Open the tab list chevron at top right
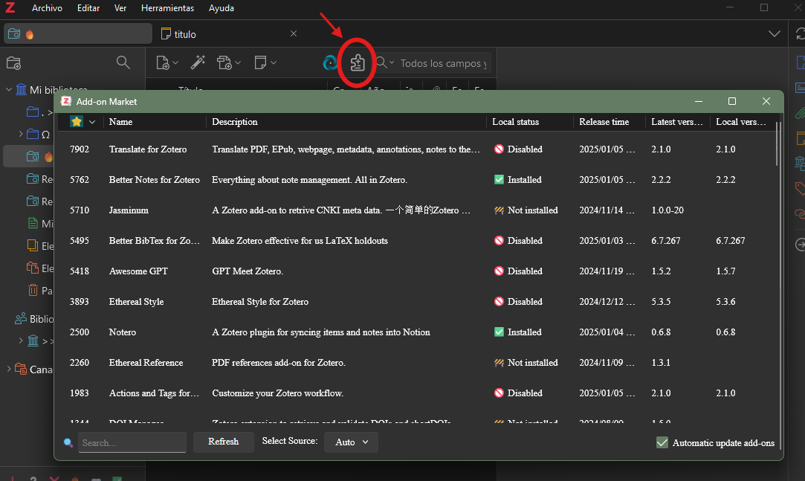805x481 pixels. pyautogui.click(x=775, y=34)
